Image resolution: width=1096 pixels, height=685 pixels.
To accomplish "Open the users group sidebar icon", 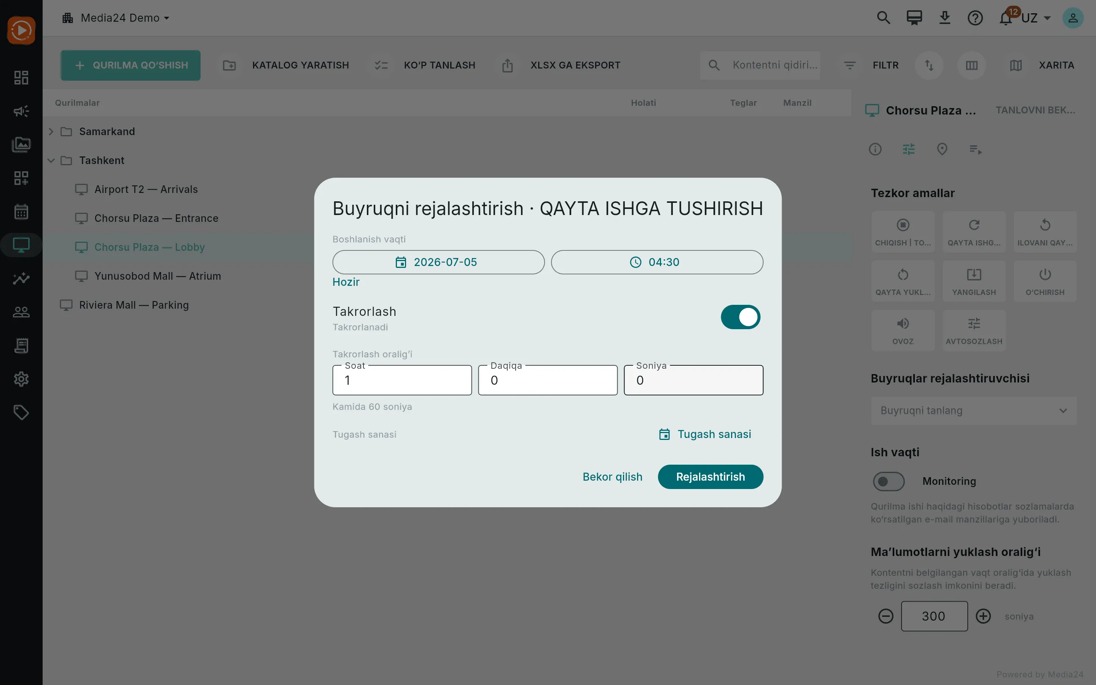I will pyautogui.click(x=21, y=312).
